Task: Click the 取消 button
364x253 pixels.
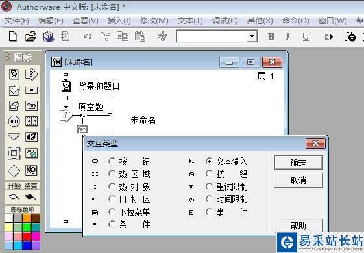Action: tap(298, 180)
